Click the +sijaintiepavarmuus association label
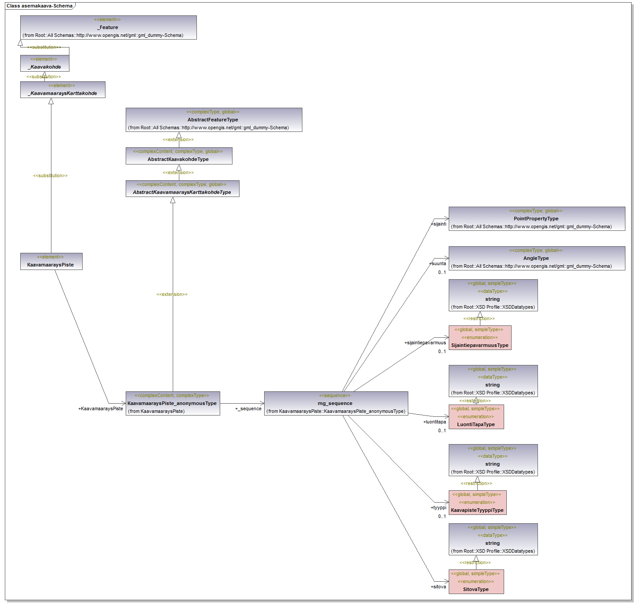The height and width of the screenshot is (609, 643). pyautogui.click(x=425, y=343)
